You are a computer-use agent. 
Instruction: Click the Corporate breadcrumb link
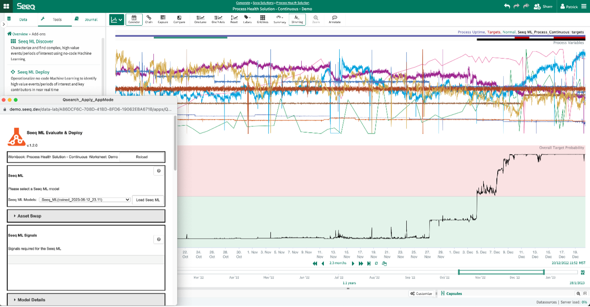point(243,3)
